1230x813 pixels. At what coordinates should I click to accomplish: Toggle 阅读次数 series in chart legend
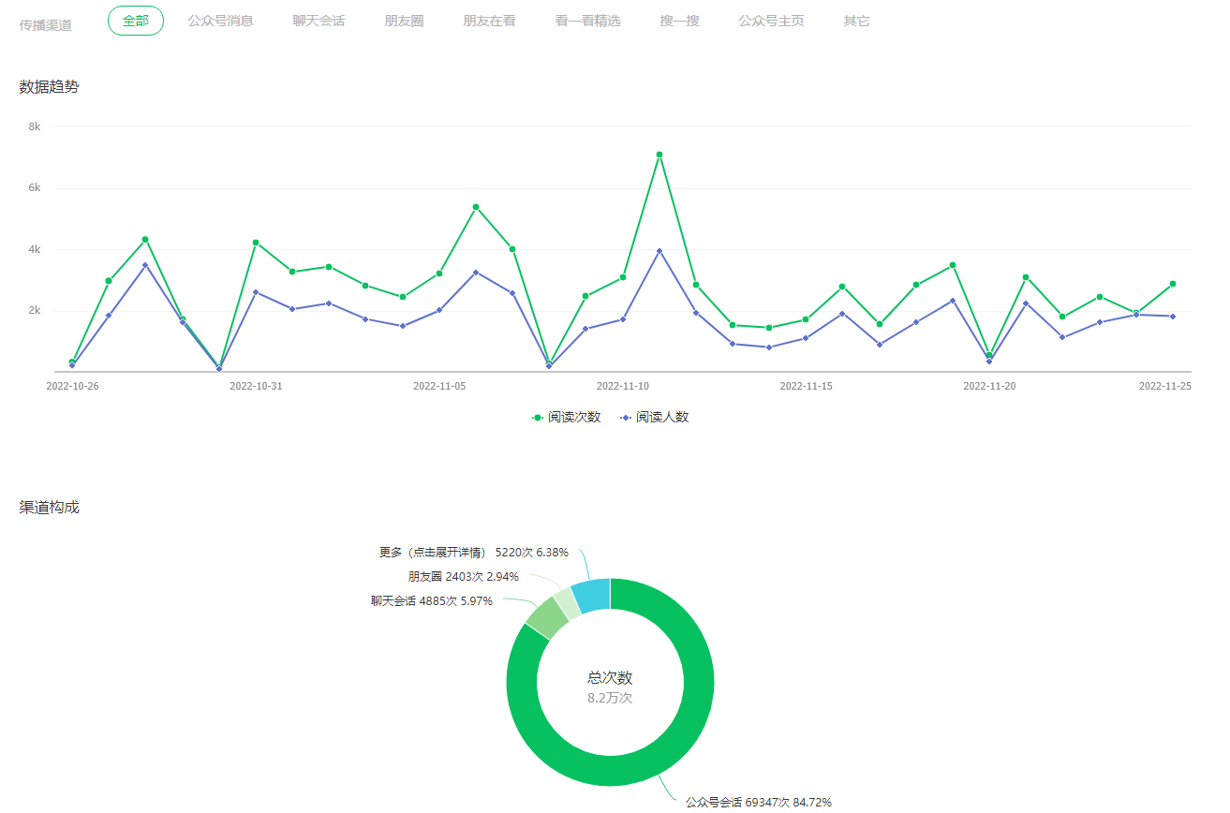567,418
